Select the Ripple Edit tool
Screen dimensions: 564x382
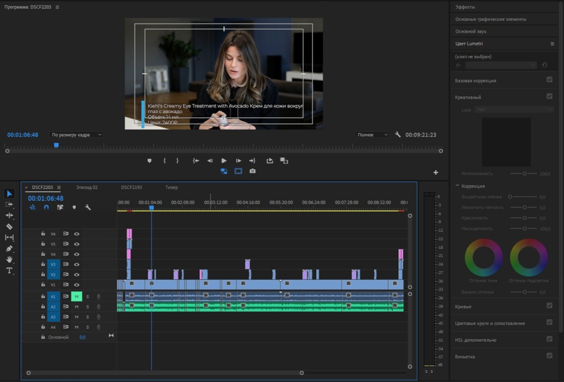pos(9,215)
